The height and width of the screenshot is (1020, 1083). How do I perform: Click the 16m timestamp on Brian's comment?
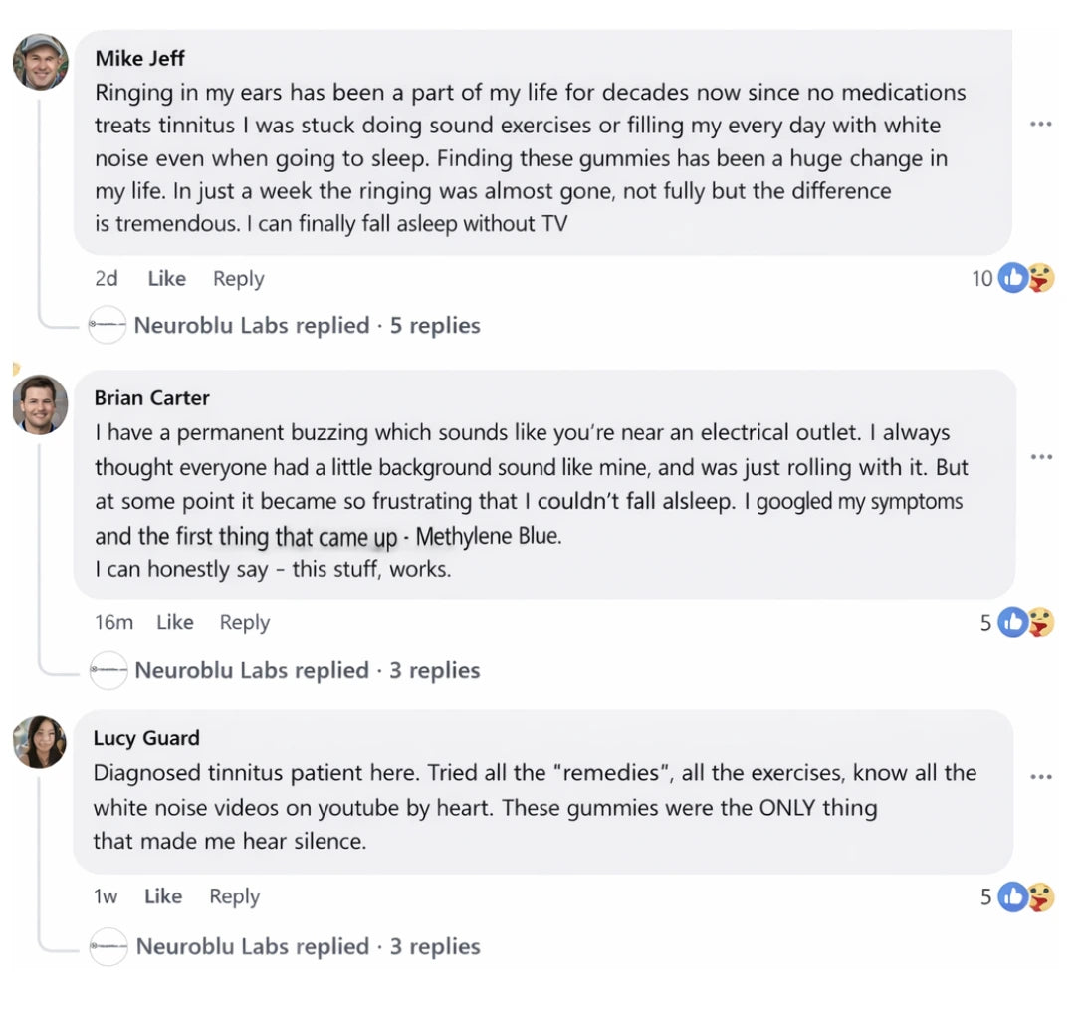tap(113, 622)
